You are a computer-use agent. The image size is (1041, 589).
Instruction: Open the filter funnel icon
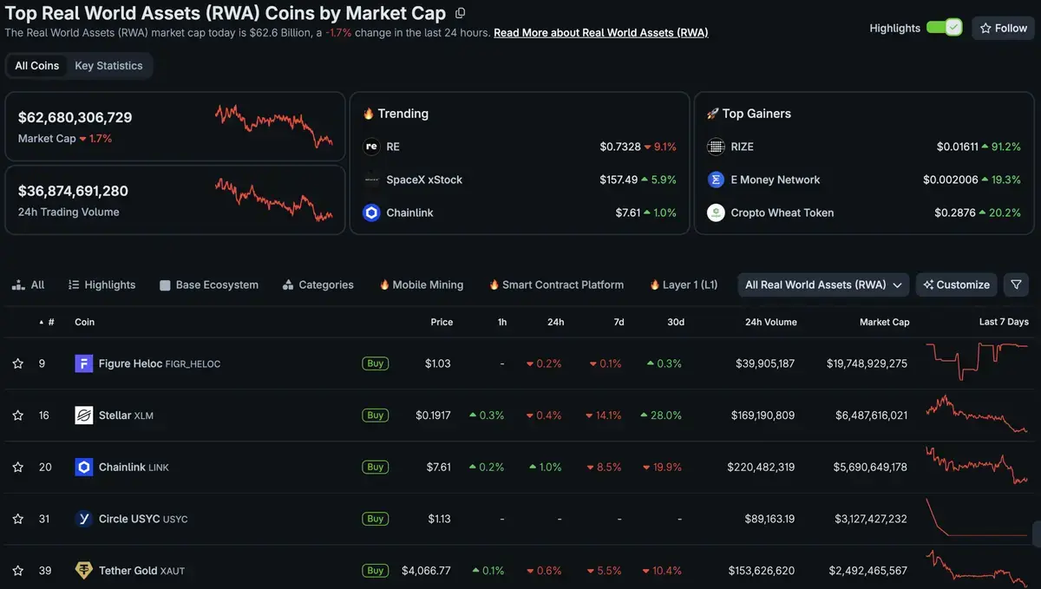pos(1016,285)
